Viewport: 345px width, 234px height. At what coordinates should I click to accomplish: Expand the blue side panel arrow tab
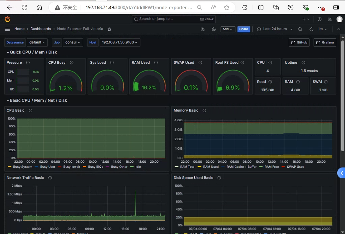(x=342, y=173)
